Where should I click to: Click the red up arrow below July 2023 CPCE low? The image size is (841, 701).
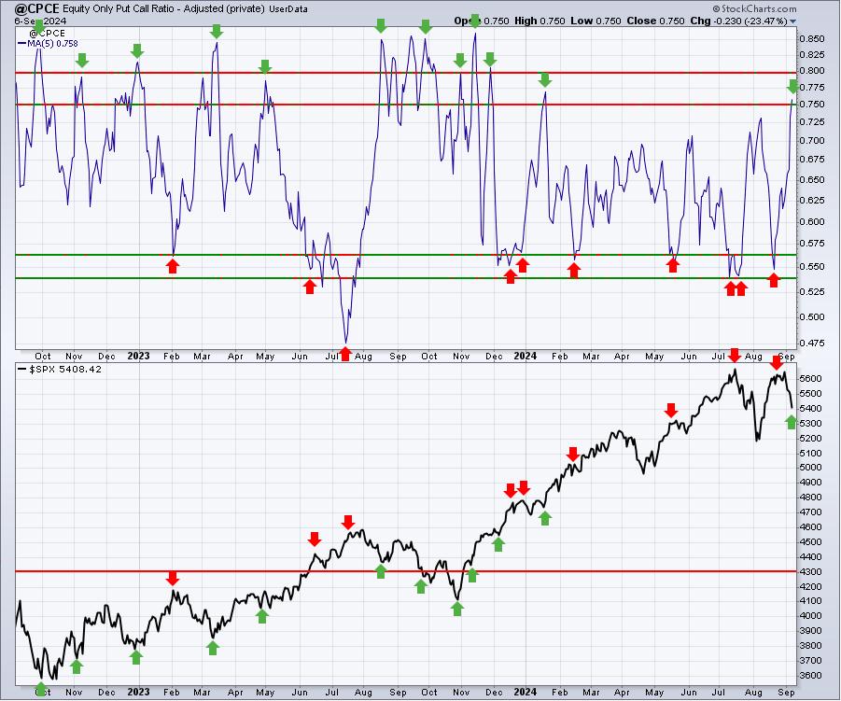(x=345, y=354)
